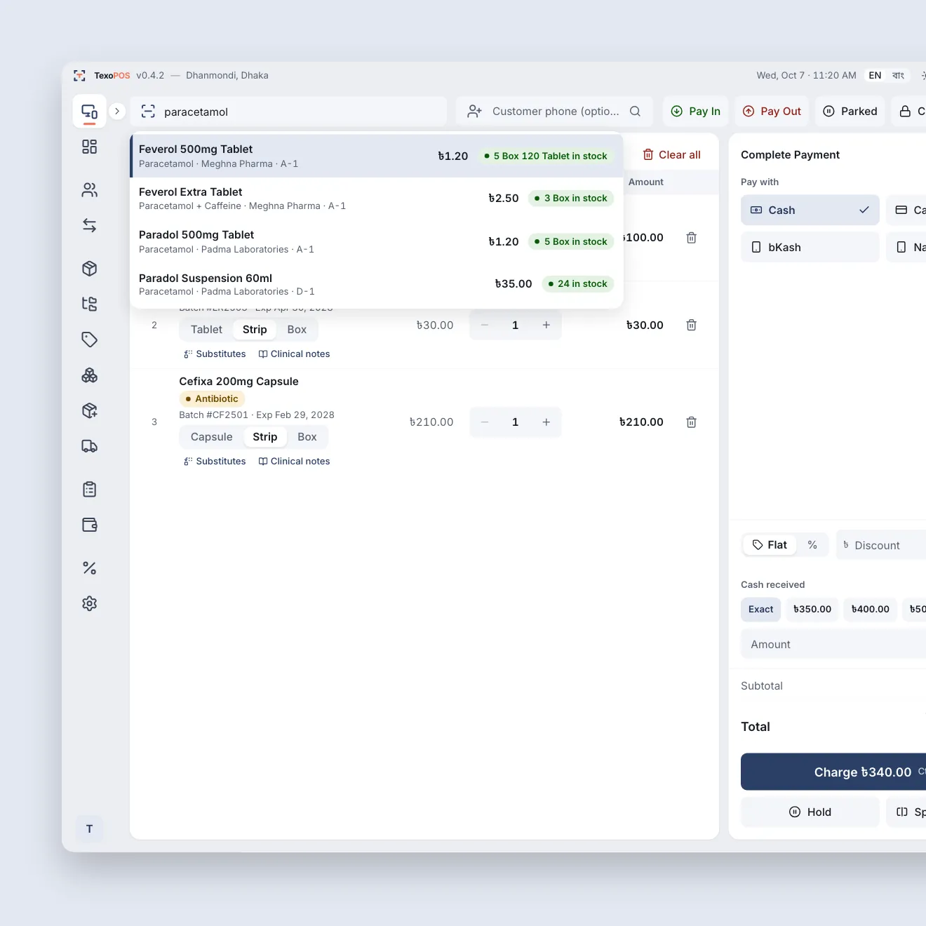Delete the Cefixa 200mg Capsule line item
The height and width of the screenshot is (926, 926).
(691, 422)
